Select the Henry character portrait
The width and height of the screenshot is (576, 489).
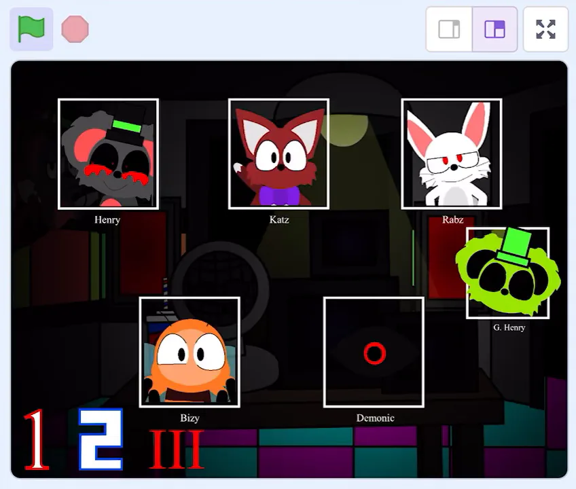(x=109, y=154)
